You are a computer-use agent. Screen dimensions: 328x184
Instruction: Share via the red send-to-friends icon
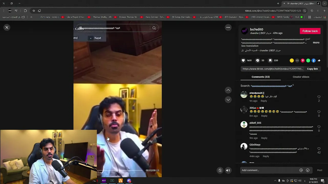tap(303, 61)
